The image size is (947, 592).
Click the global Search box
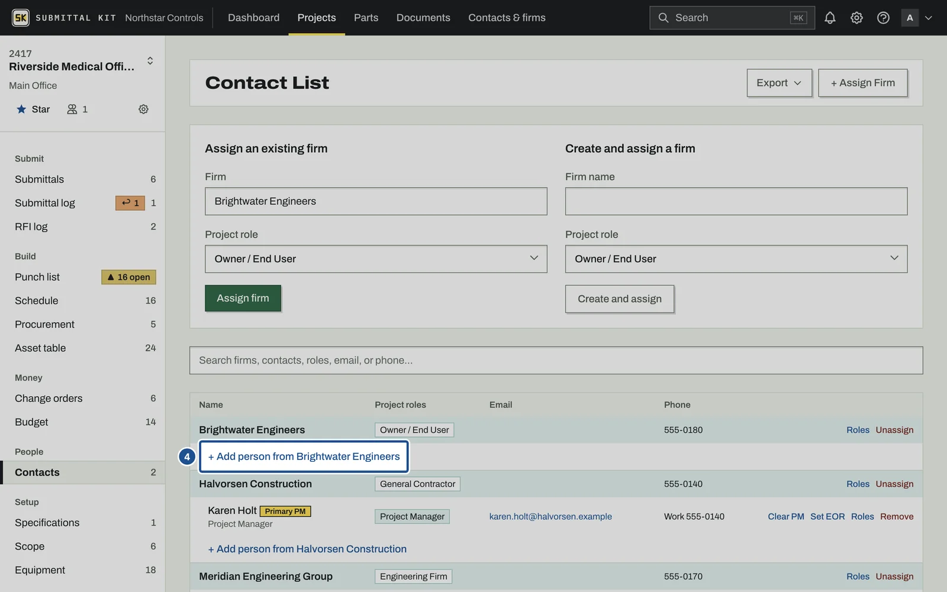coord(732,18)
